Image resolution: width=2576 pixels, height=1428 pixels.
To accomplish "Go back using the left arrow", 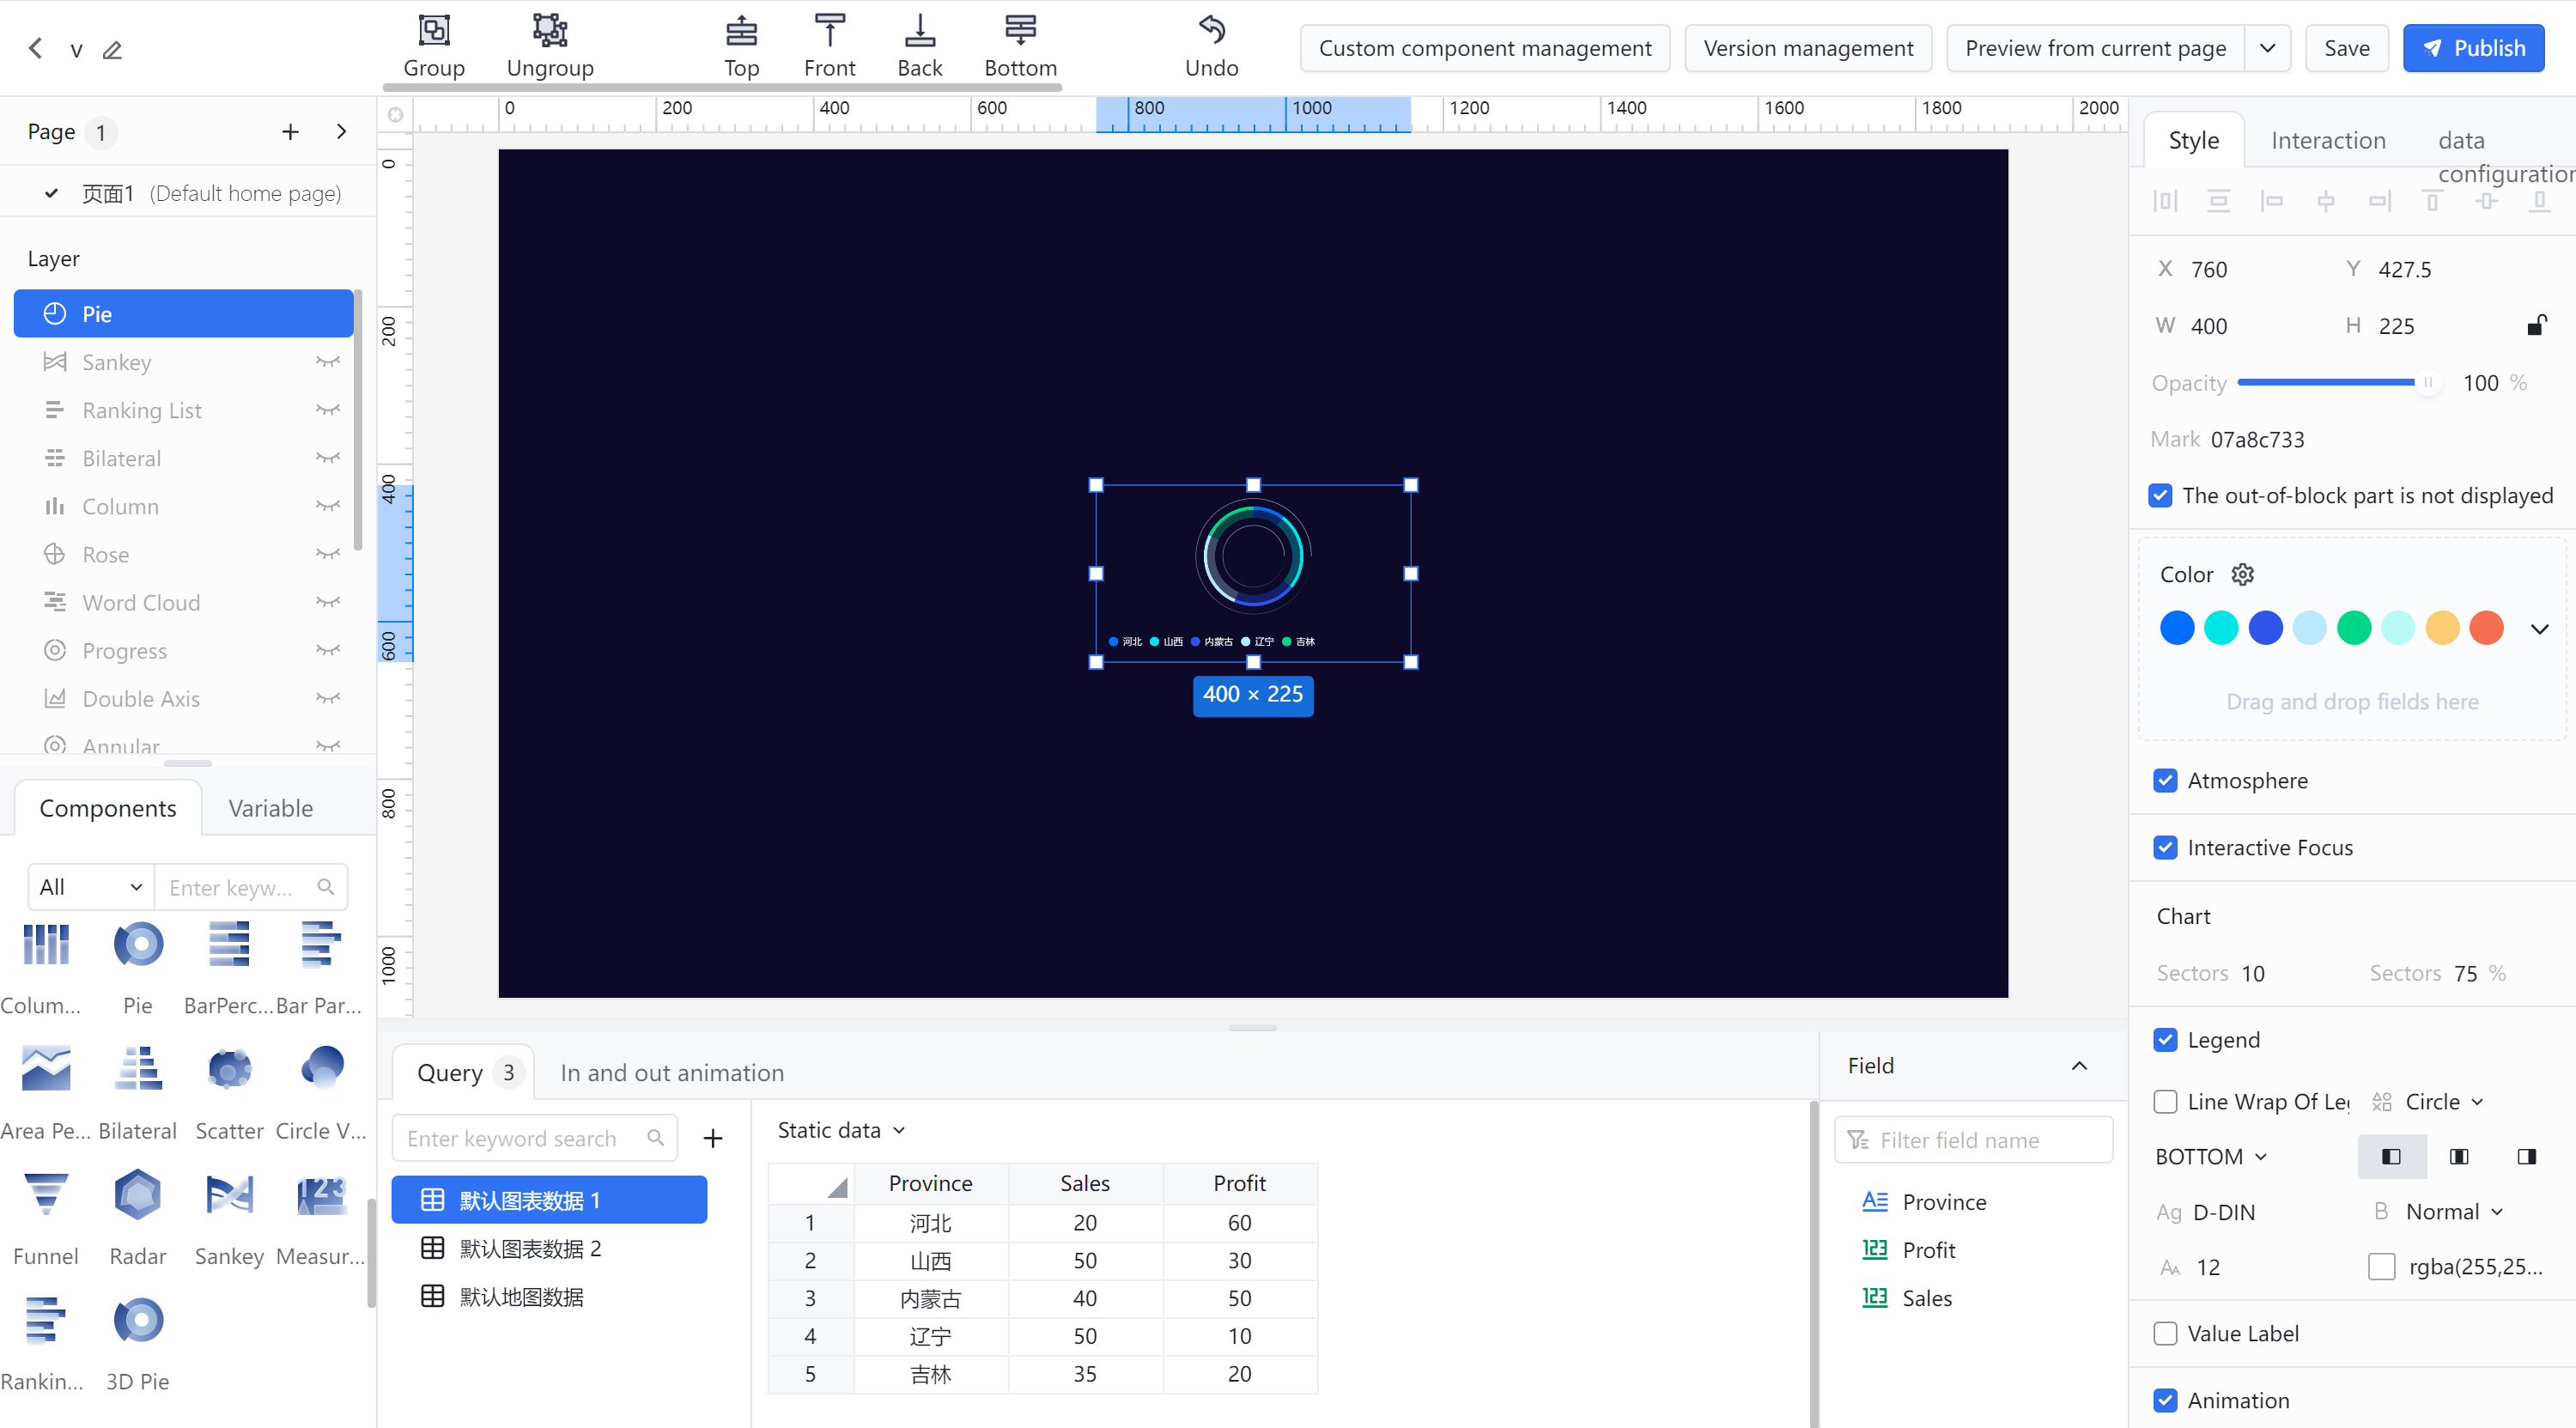I will pos(36,48).
